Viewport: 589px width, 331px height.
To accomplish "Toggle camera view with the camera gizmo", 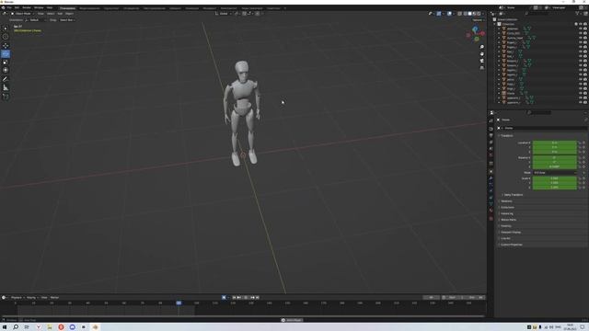I will 482,61.
